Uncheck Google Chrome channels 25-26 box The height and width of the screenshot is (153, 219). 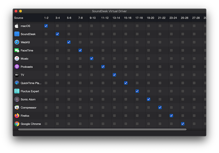(x=183, y=124)
